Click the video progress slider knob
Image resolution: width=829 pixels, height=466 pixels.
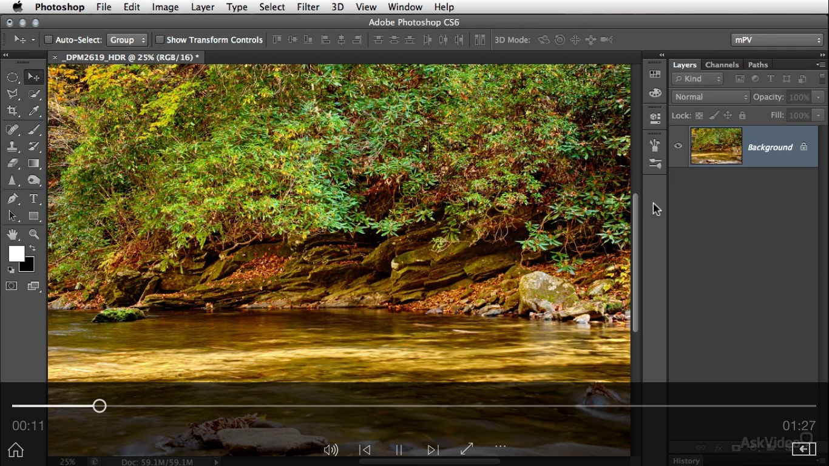coord(100,406)
